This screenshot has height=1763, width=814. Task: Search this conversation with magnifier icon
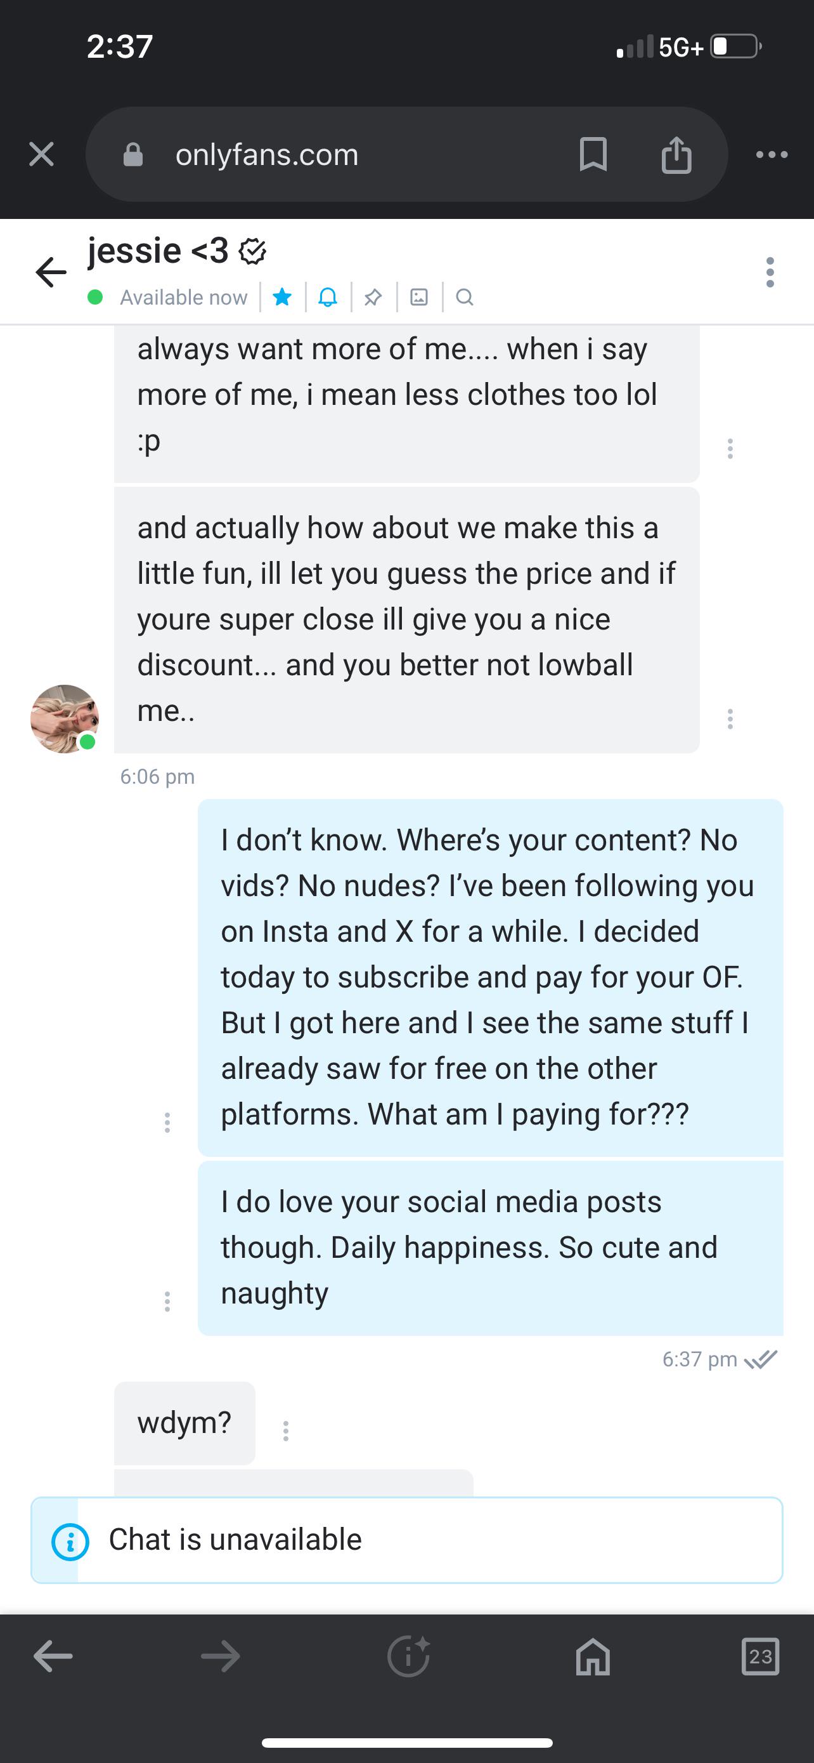[465, 297]
